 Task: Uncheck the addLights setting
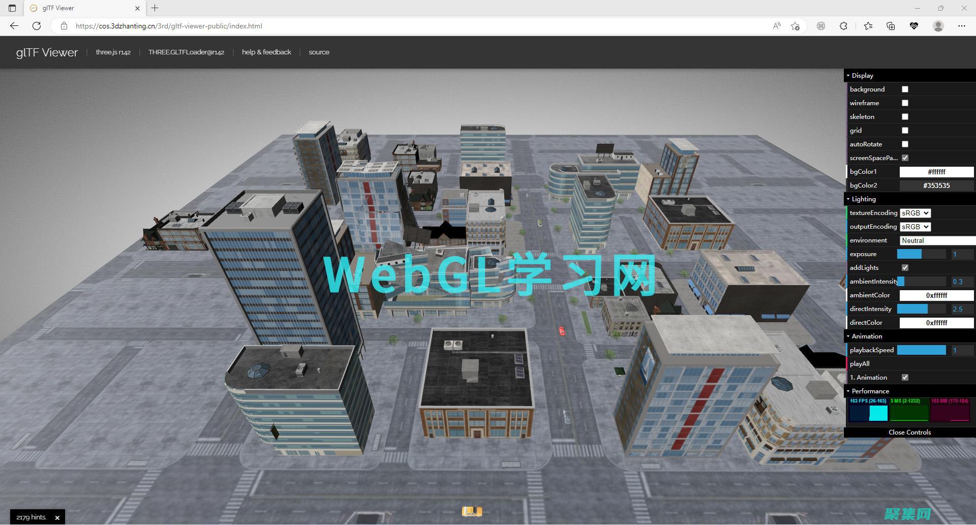click(x=904, y=267)
